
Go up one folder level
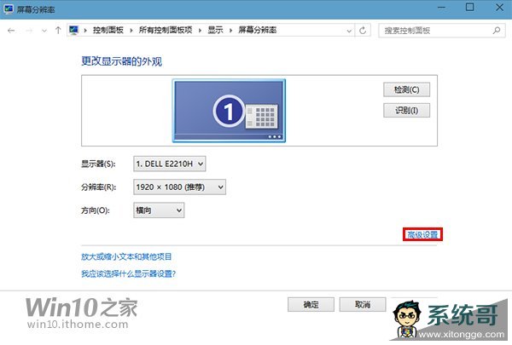click(58, 31)
